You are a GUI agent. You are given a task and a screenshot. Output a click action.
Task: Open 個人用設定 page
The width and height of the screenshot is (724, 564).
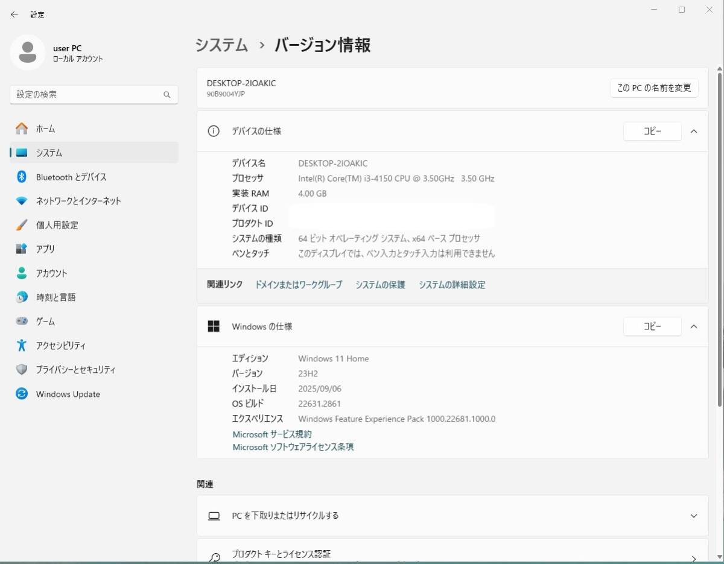point(94,225)
